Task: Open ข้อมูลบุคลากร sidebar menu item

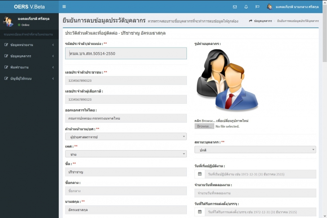Action: (29, 56)
